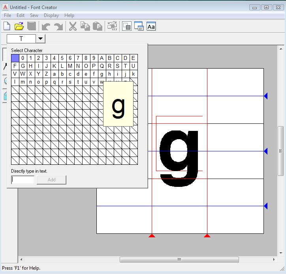This screenshot has width=286, height=274.
Task: Click the bottom blue guideline triangle marker
Action: (266, 206)
